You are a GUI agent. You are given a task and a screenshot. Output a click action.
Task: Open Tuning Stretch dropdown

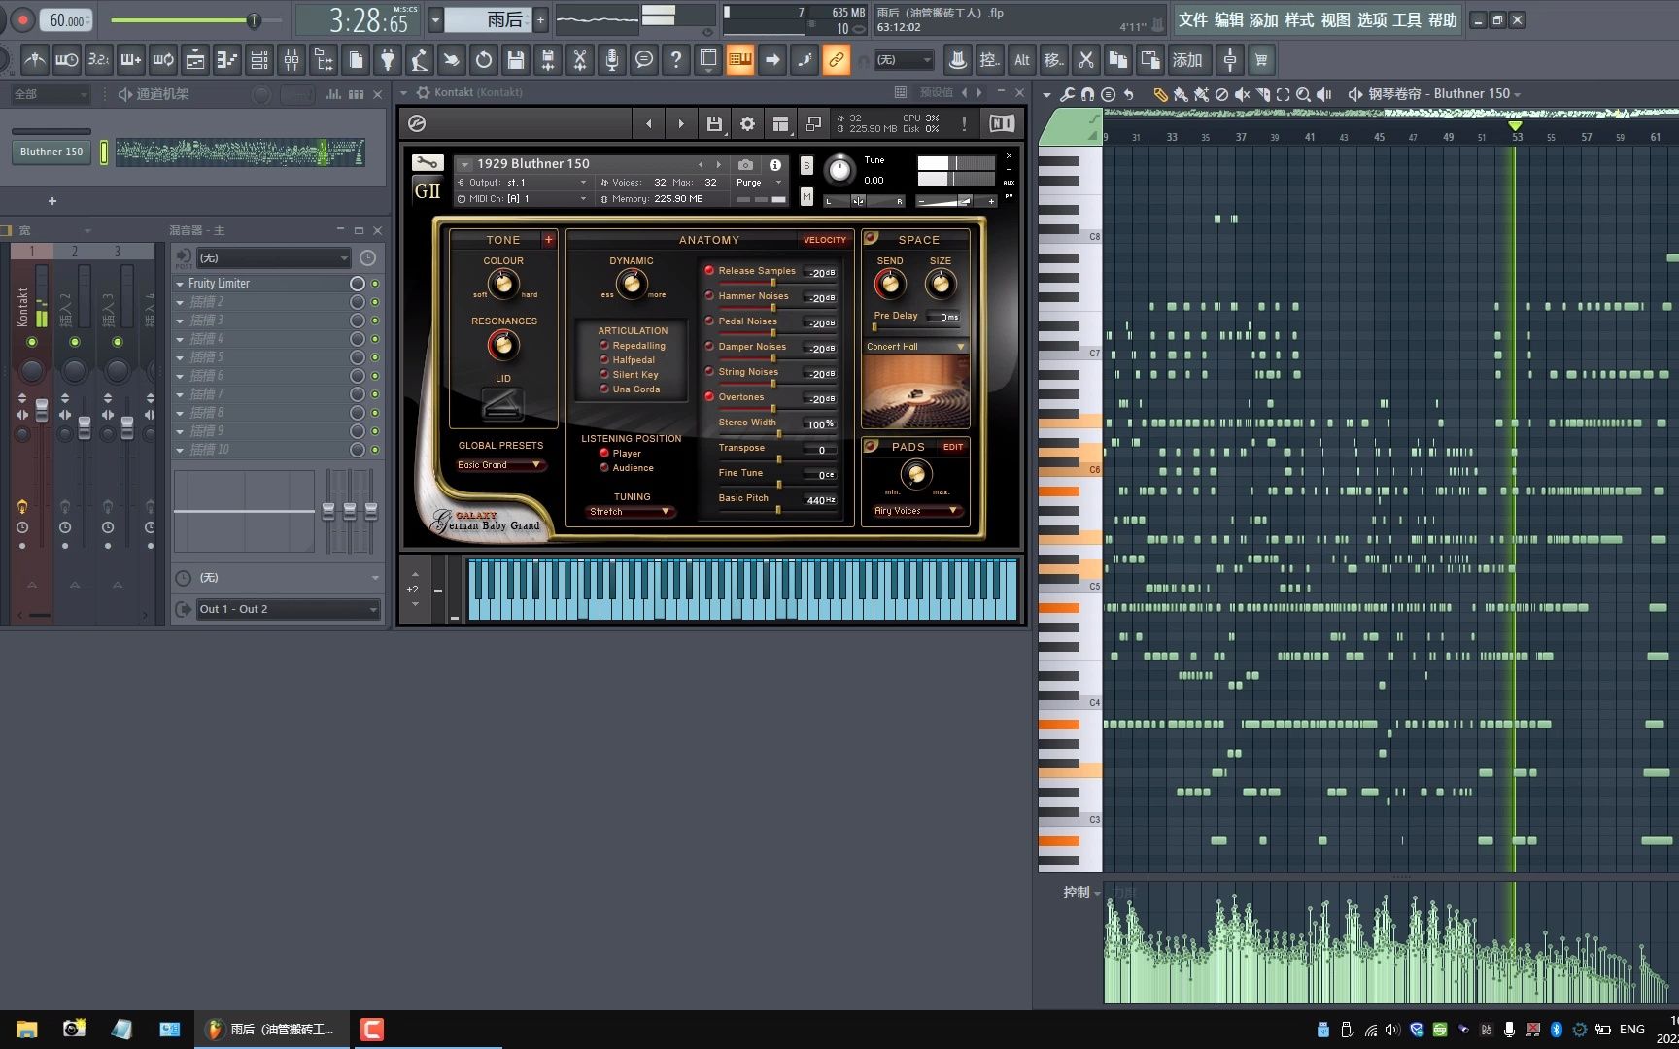tap(631, 512)
